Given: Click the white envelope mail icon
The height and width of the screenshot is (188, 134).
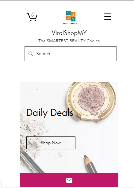Looking at the screenshot, I should [69, 180].
